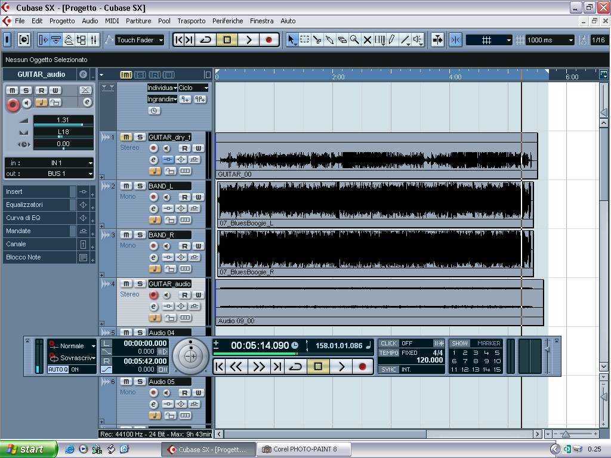
Task: Open the Periferiche menu
Action: tap(227, 21)
